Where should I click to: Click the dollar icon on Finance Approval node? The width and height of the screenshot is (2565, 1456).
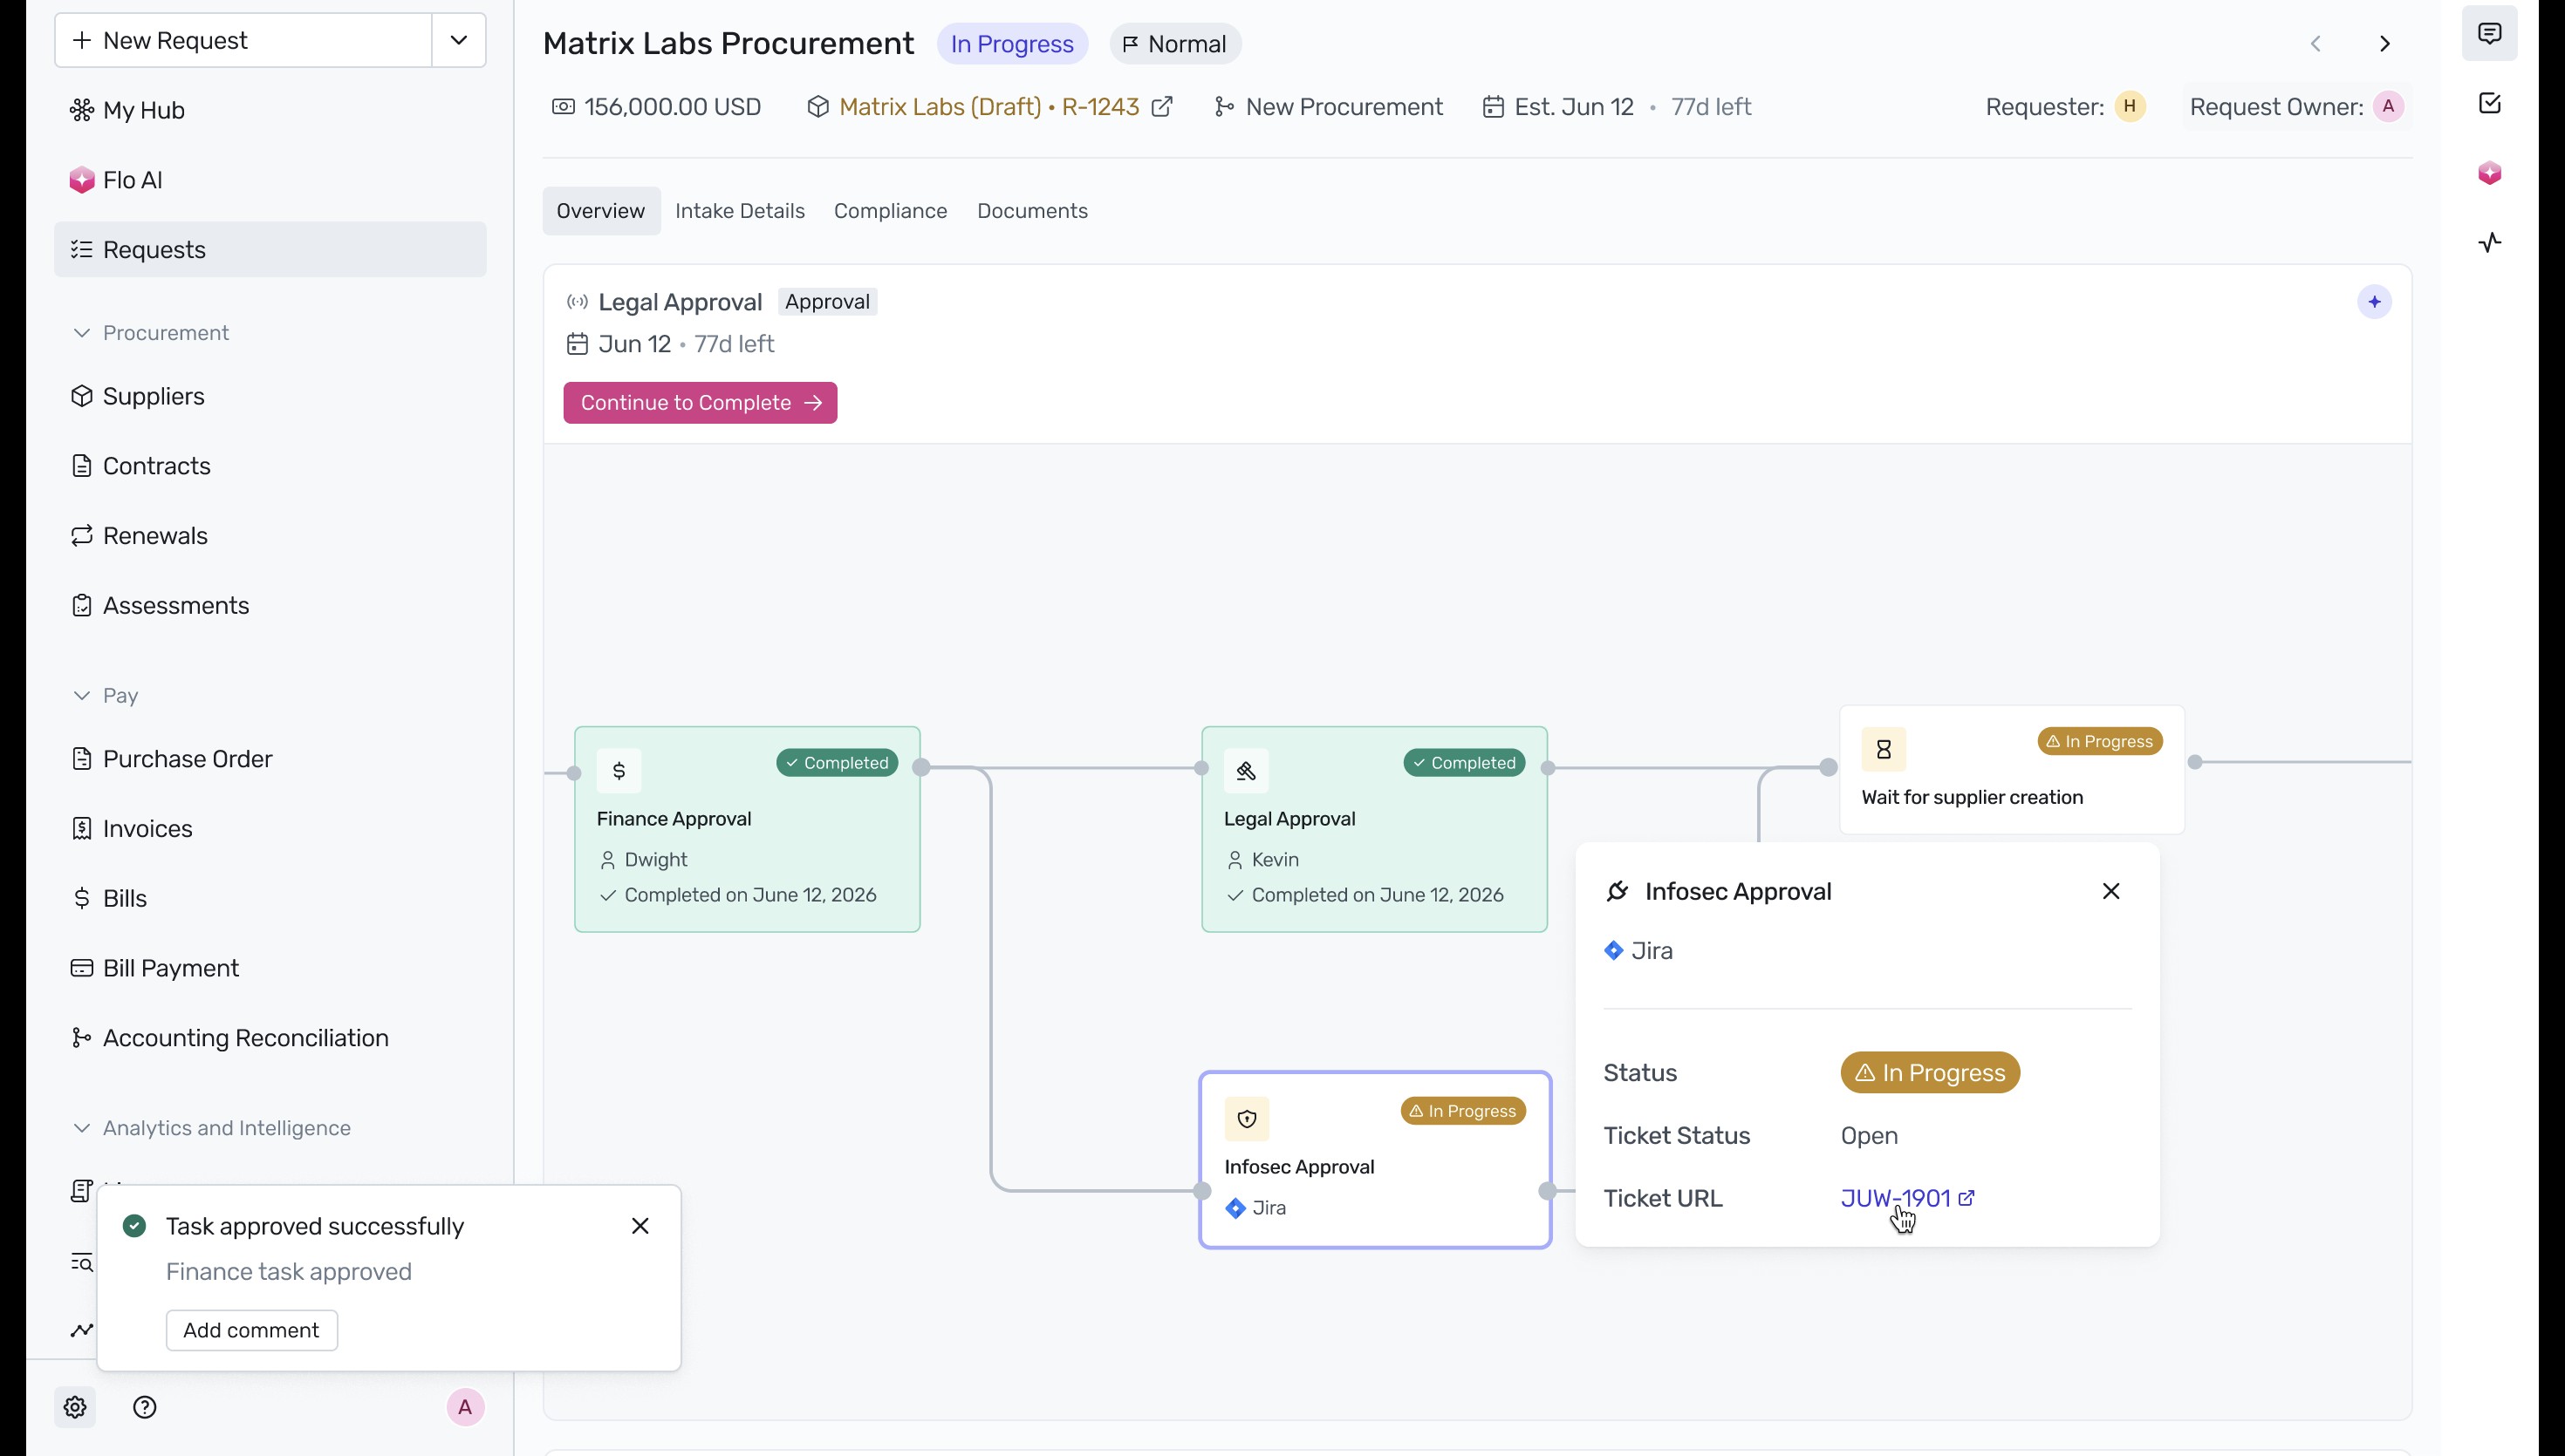[619, 771]
